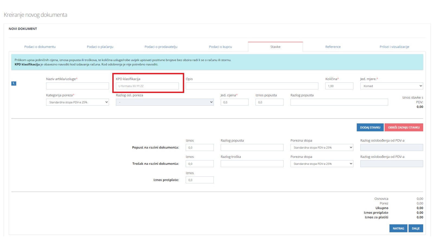434x244 pixels.
Task: Open the Reference tab
Action: point(333,47)
